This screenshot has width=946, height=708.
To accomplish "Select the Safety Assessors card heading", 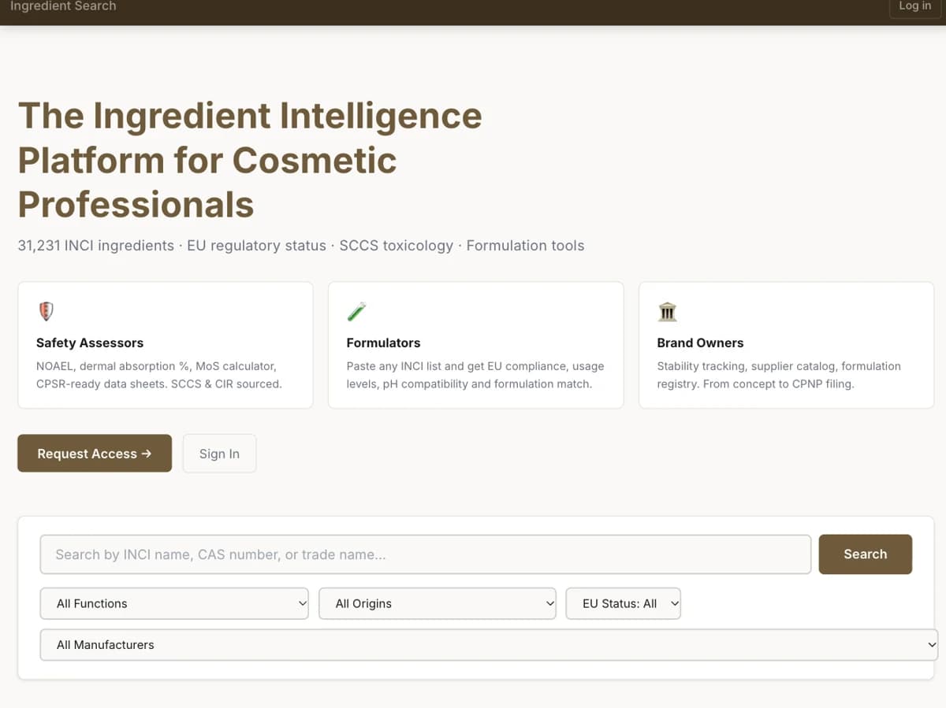I will (90, 343).
